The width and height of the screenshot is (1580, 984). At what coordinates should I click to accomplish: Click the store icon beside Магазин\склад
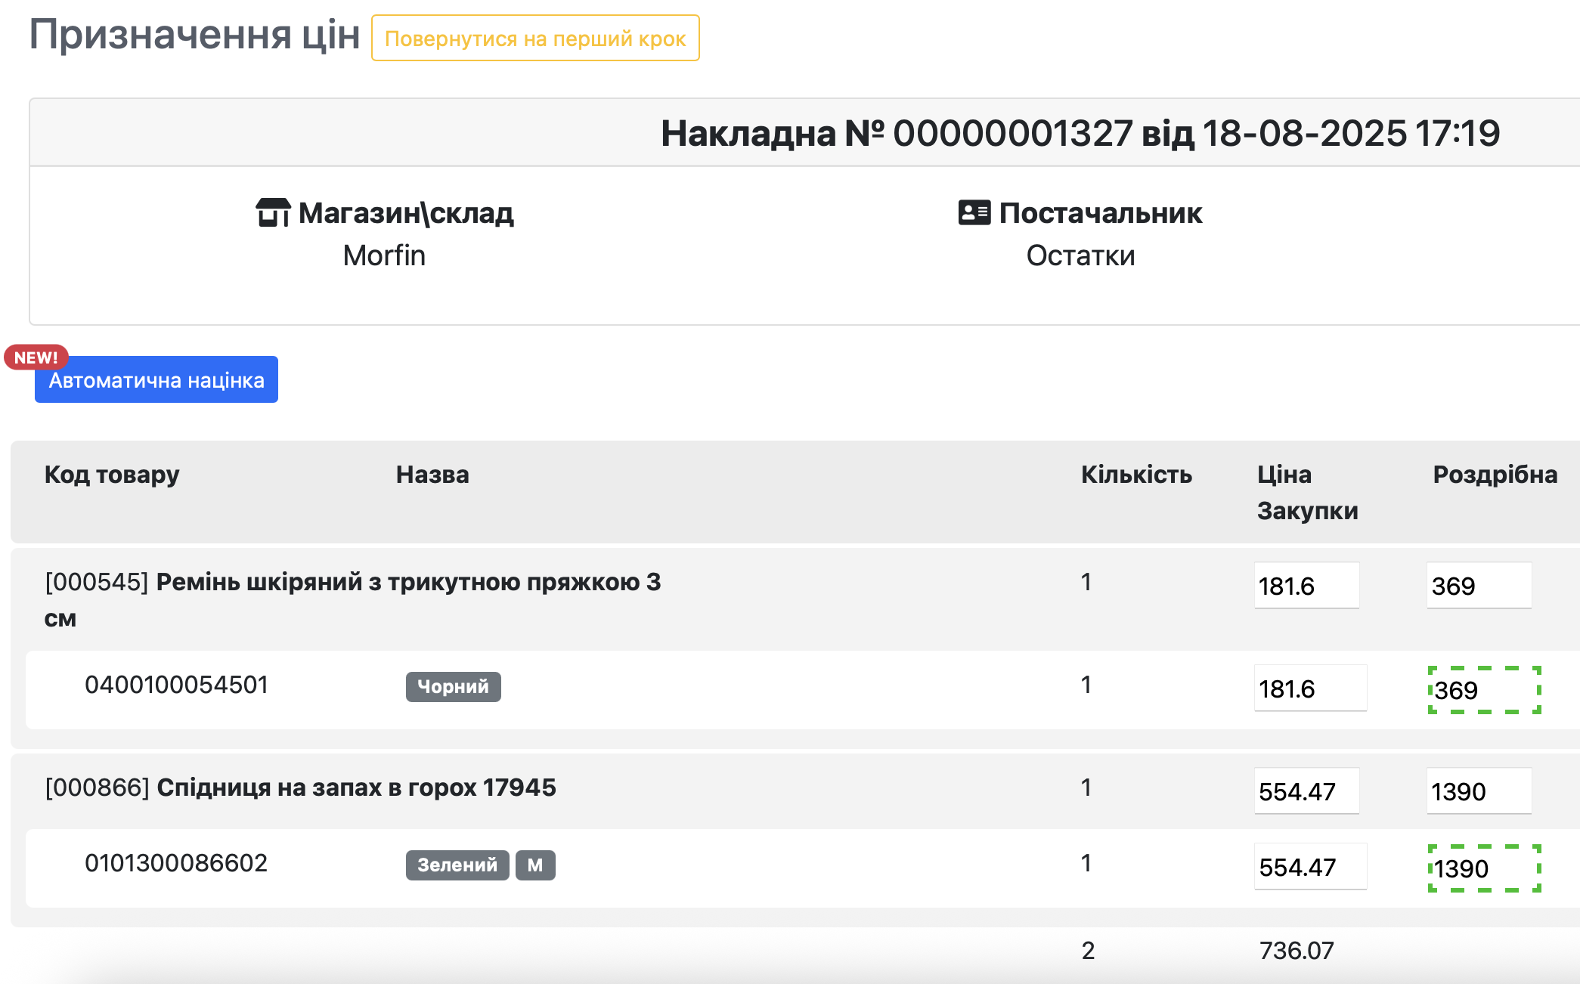pyautogui.click(x=273, y=212)
